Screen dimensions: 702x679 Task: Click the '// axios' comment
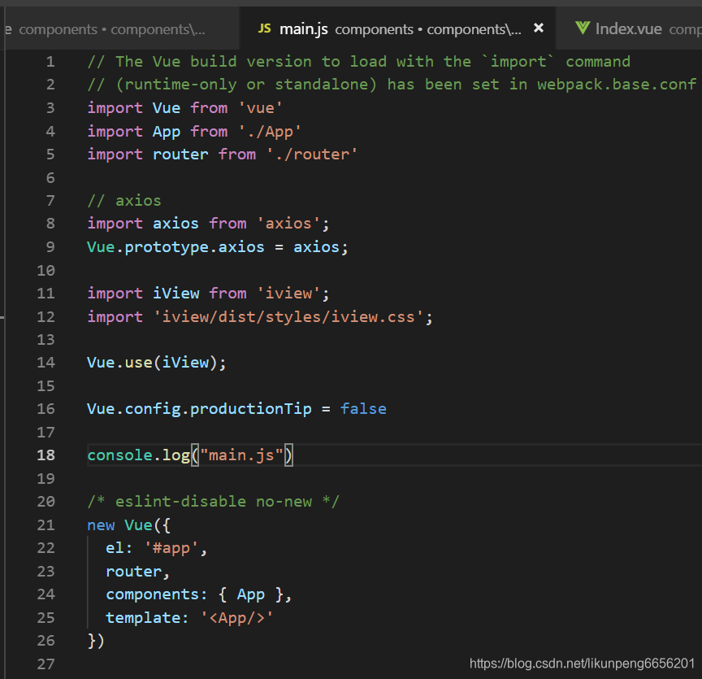click(124, 201)
